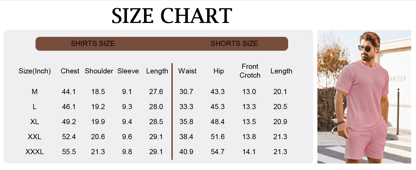Click the Front Crotch column header
The image size is (416, 170).
point(250,71)
